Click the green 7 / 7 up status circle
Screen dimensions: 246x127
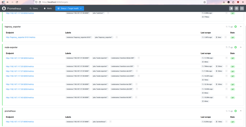tap(236, 47)
